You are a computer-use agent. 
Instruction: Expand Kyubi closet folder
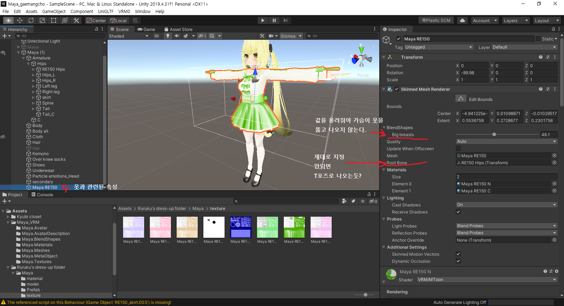8,217
